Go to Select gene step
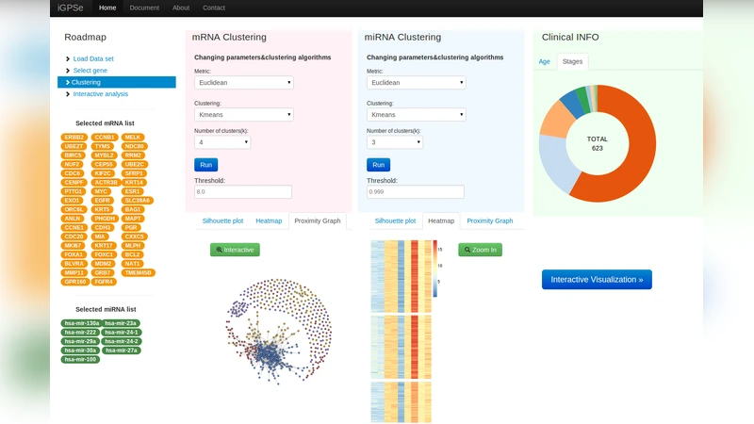Image resolution: width=754 pixels, height=424 pixels. [90, 70]
